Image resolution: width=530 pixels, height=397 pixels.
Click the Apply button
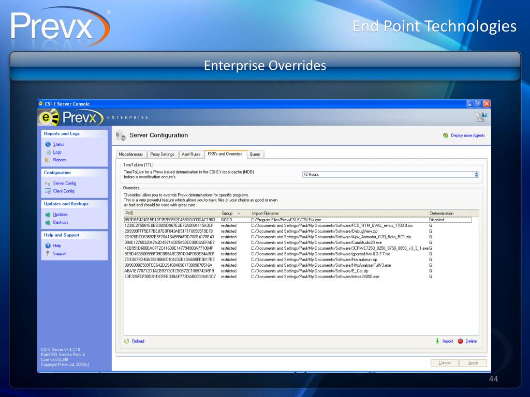click(473, 363)
